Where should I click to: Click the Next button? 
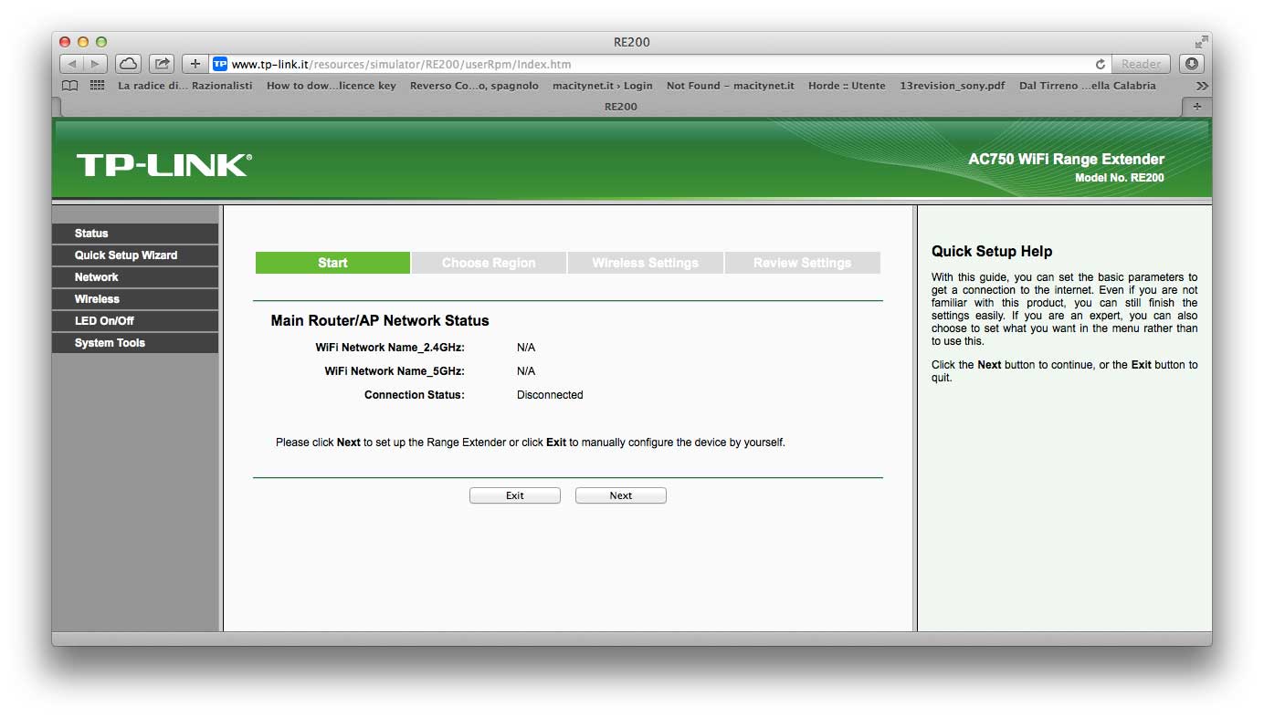point(621,495)
